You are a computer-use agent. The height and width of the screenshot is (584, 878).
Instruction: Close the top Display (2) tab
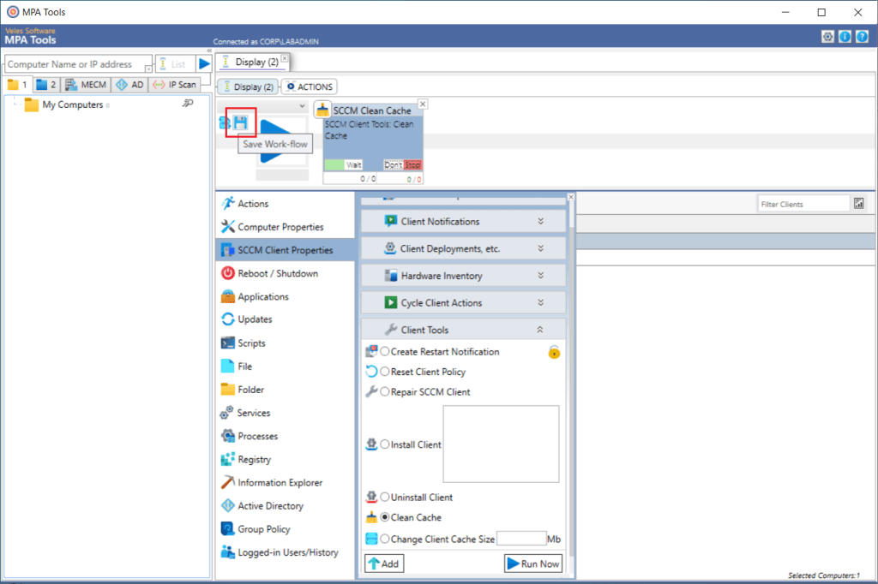coord(285,58)
